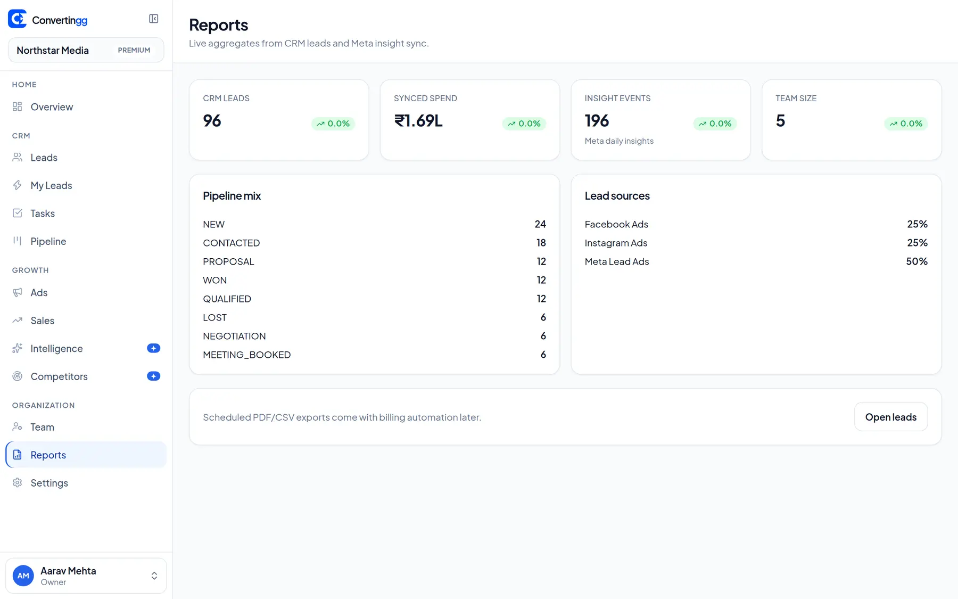Click the MEETING_BOOKED pipeline row
The height and width of the screenshot is (599, 958).
pos(374,355)
